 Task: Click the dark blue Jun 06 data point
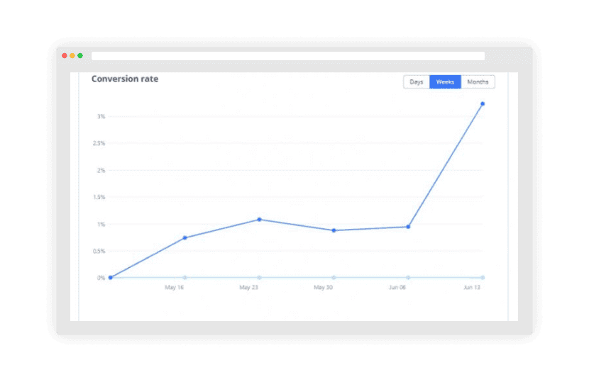pyautogui.click(x=408, y=227)
